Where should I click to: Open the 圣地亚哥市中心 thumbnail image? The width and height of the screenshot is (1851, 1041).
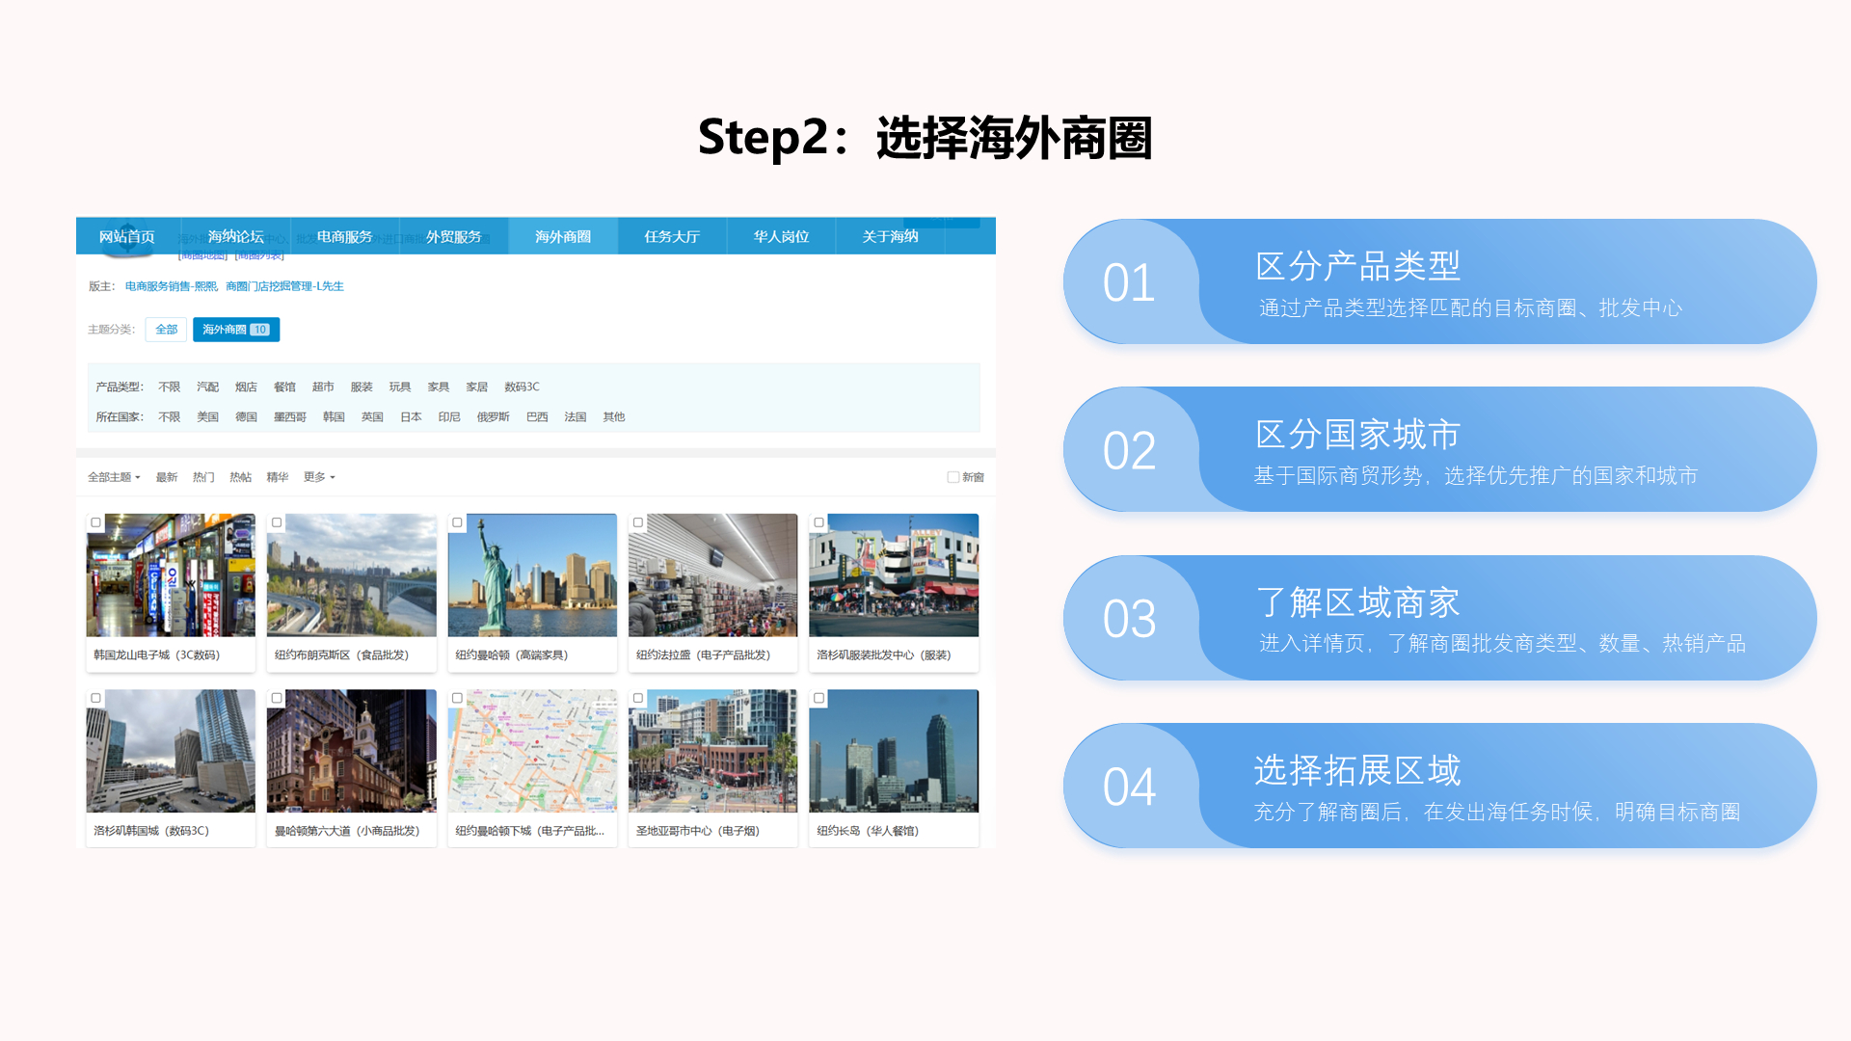pyautogui.click(x=712, y=752)
